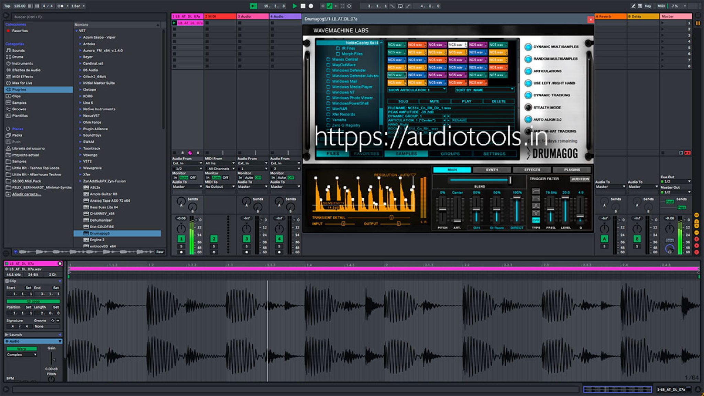Screen dimensions: 704x396
Task: Click the MUTE button in Drumagog samples
Action: [x=434, y=101]
